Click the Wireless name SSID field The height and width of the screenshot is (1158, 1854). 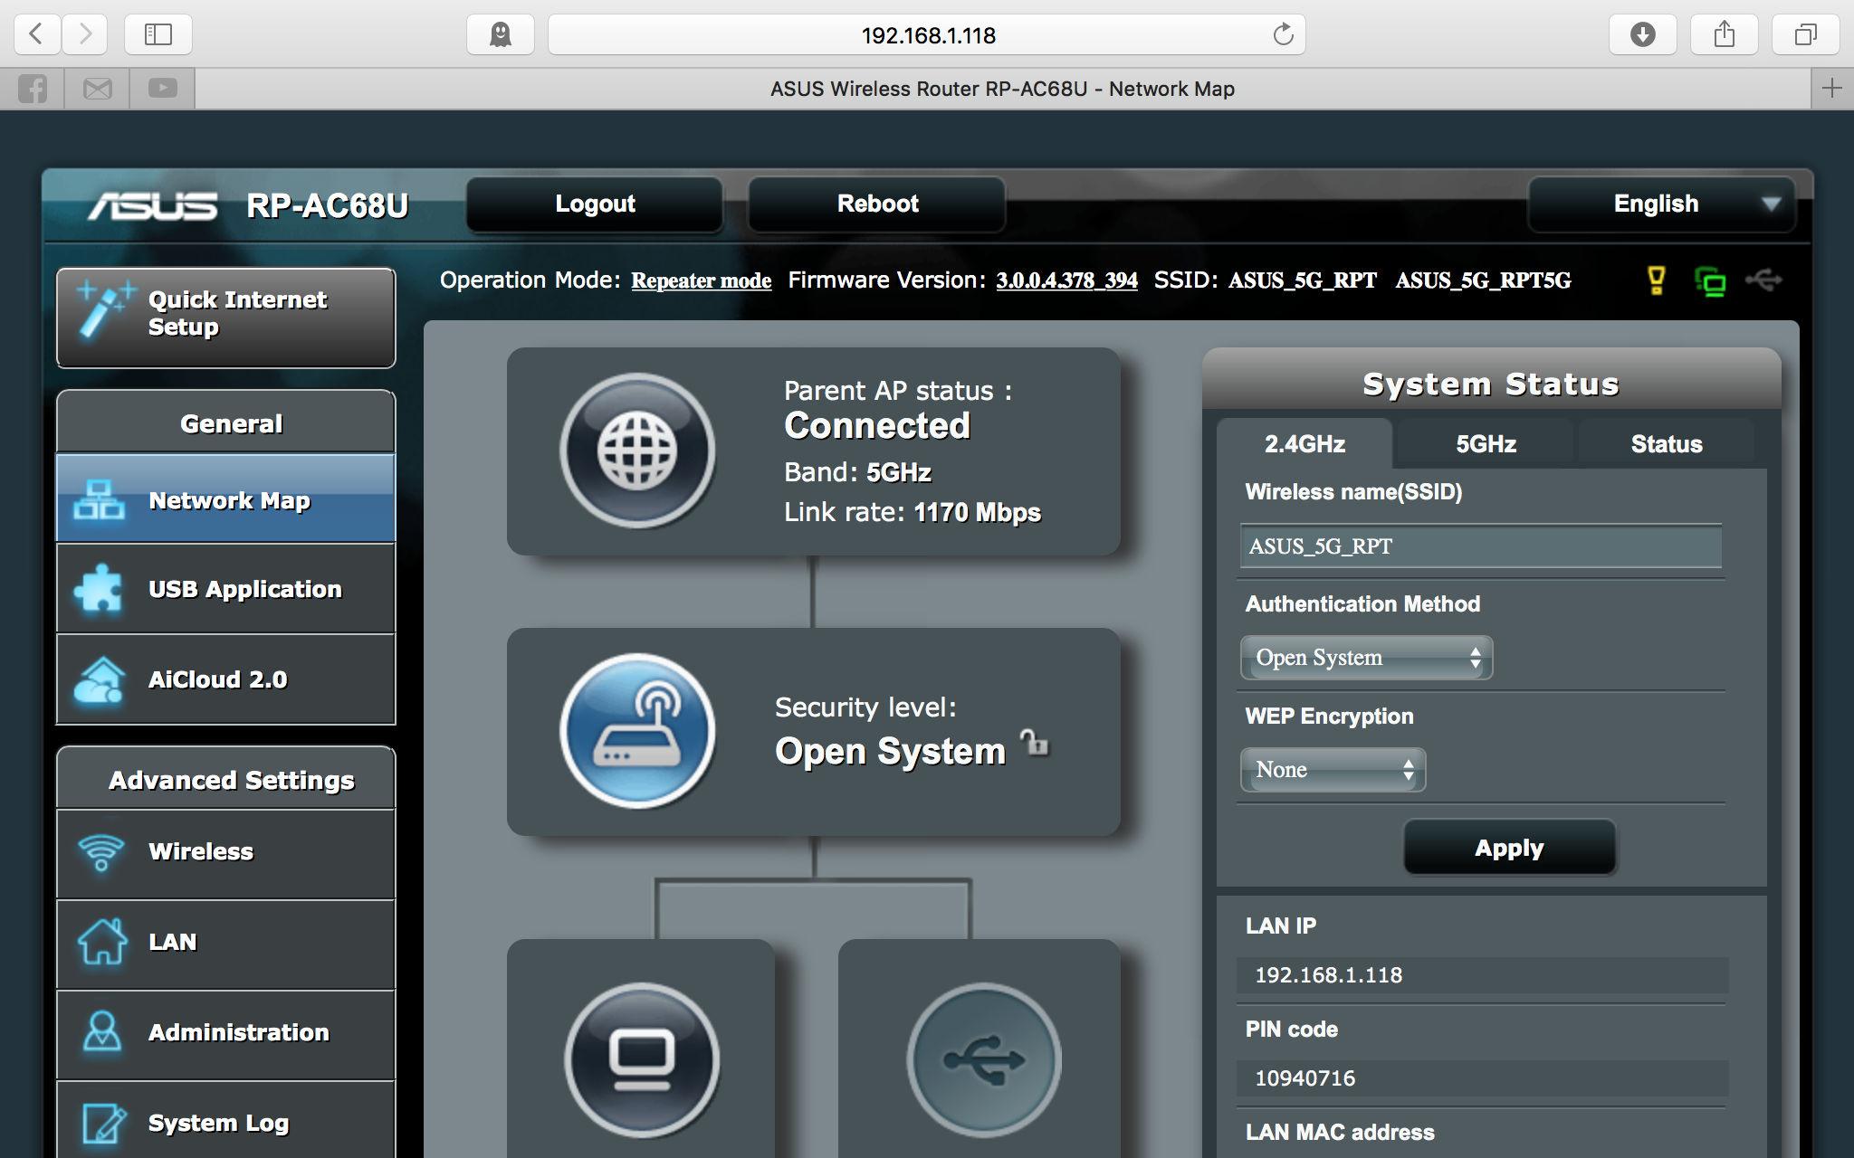tap(1480, 546)
